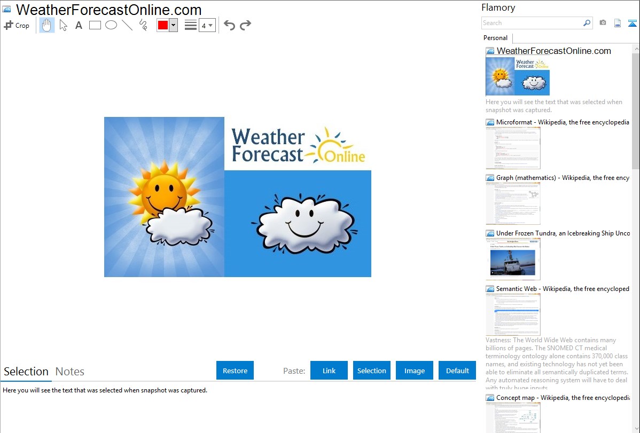Choose the text annotation tool
The image size is (640, 433).
pyautogui.click(x=79, y=25)
